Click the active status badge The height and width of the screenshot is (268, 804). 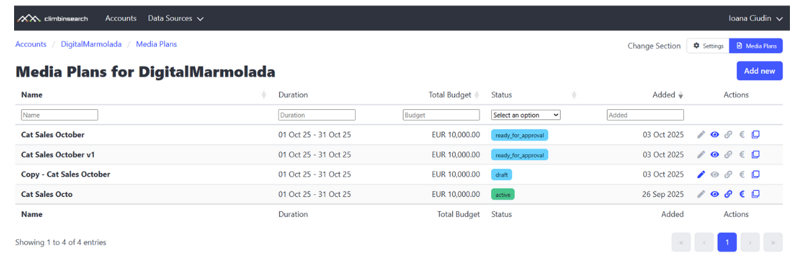(x=503, y=195)
